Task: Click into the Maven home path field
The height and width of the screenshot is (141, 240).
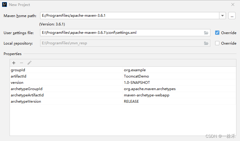Action: pyautogui.click(x=130, y=16)
